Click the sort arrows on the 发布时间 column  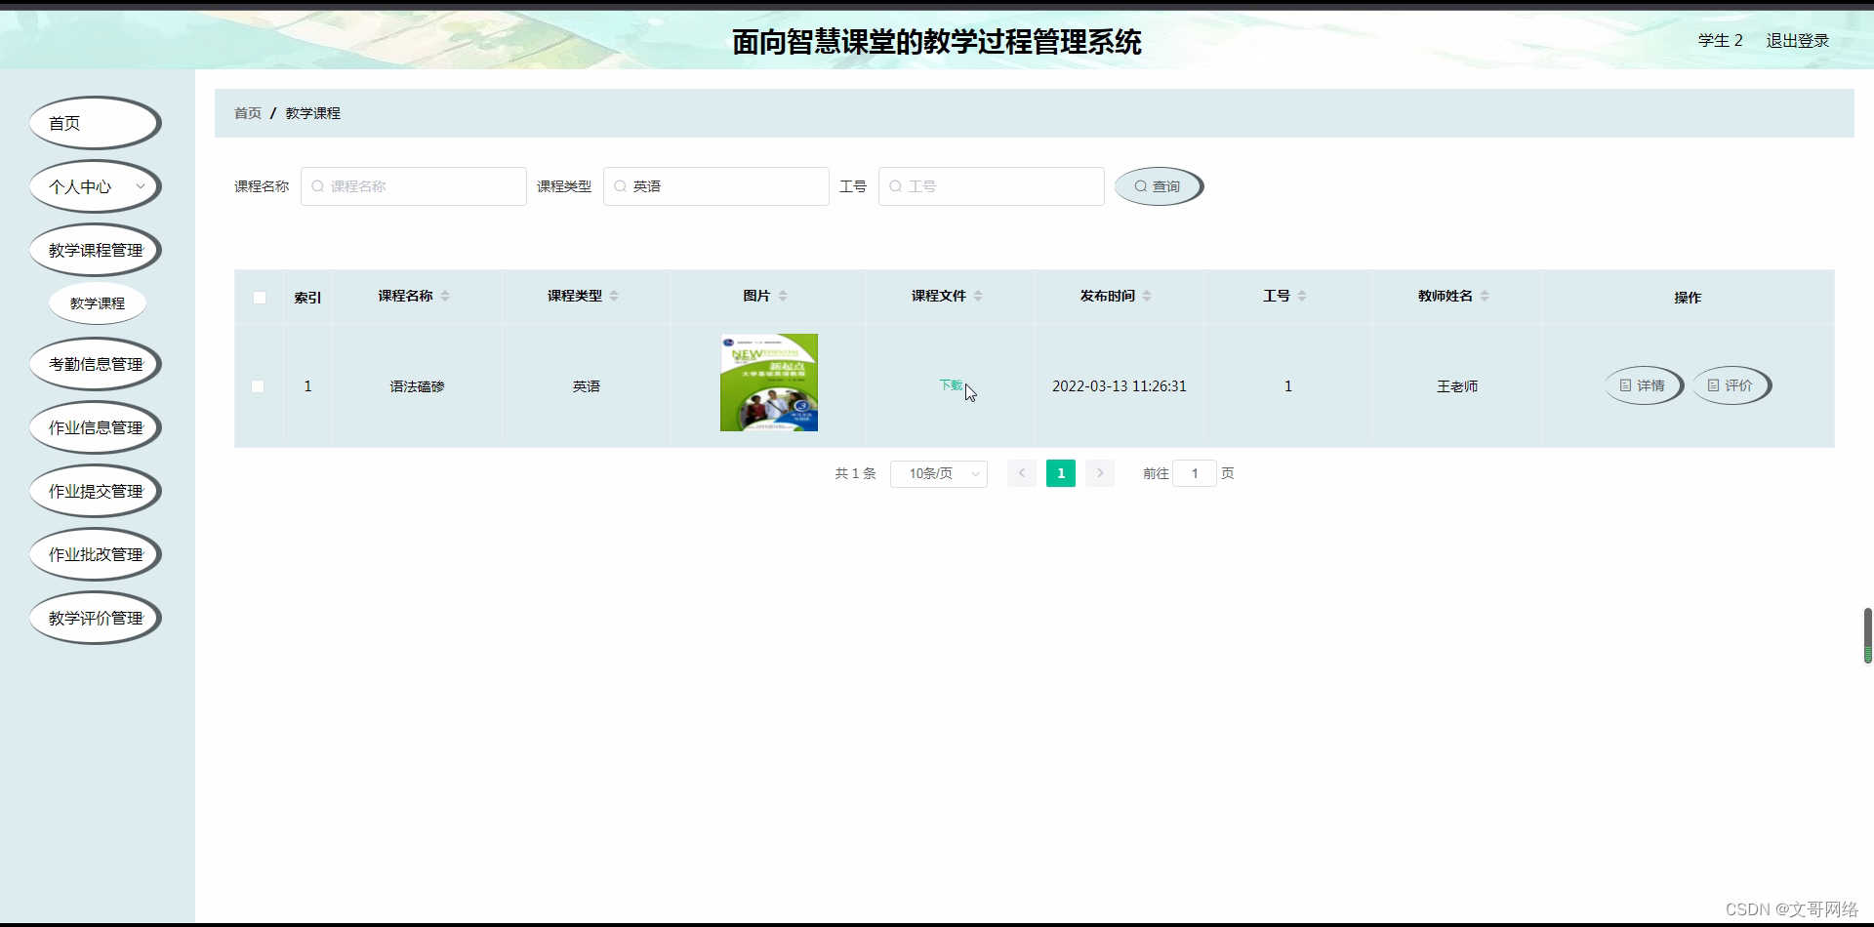coord(1149,296)
